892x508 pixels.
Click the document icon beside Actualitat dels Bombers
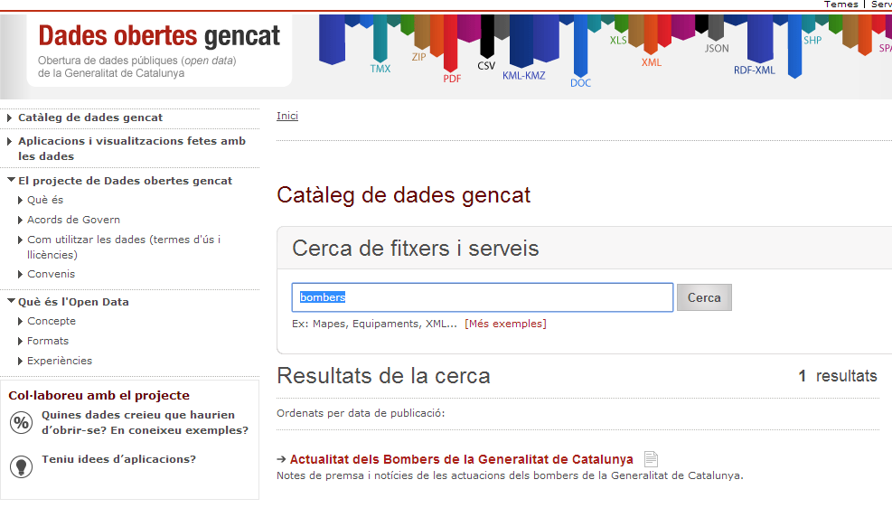pyautogui.click(x=651, y=458)
